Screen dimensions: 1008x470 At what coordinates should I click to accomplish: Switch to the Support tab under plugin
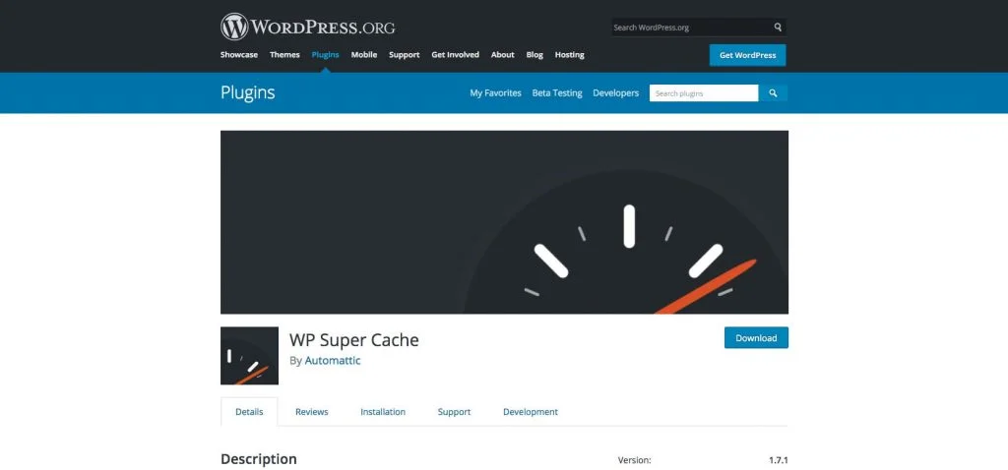pos(455,412)
